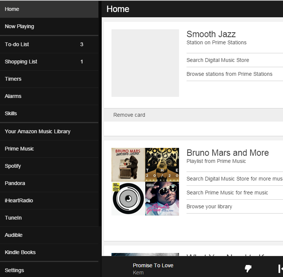Open Kindle Books
The image size is (283, 277).
[x=49, y=252]
